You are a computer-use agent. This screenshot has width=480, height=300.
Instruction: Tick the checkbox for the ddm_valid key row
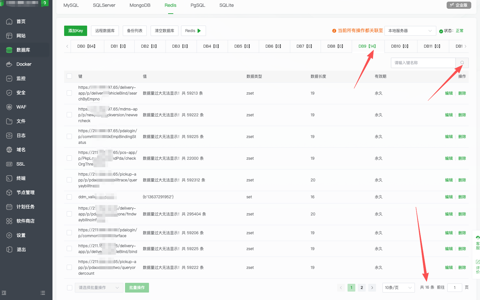(x=69, y=197)
